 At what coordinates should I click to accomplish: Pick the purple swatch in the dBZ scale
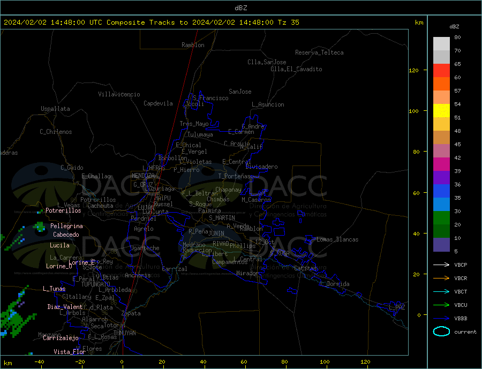tap(441, 178)
